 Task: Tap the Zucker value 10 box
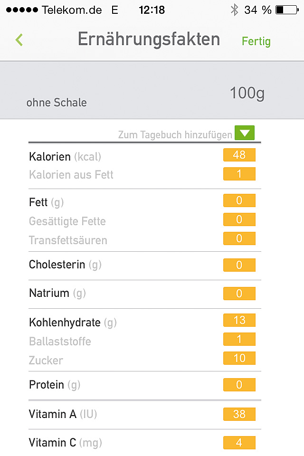point(239,358)
